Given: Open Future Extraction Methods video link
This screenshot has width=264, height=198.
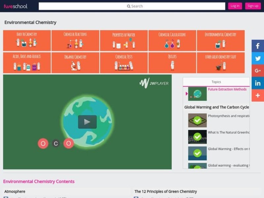Looking at the screenshot, I should coord(227,89).
